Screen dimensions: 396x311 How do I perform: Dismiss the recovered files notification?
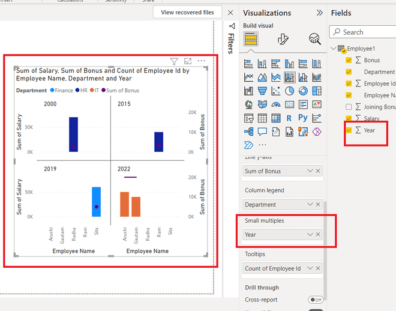point(230,13)
